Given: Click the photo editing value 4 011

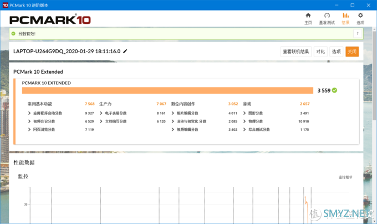Looking at the screenshot, I should click(x=233, y=113).
